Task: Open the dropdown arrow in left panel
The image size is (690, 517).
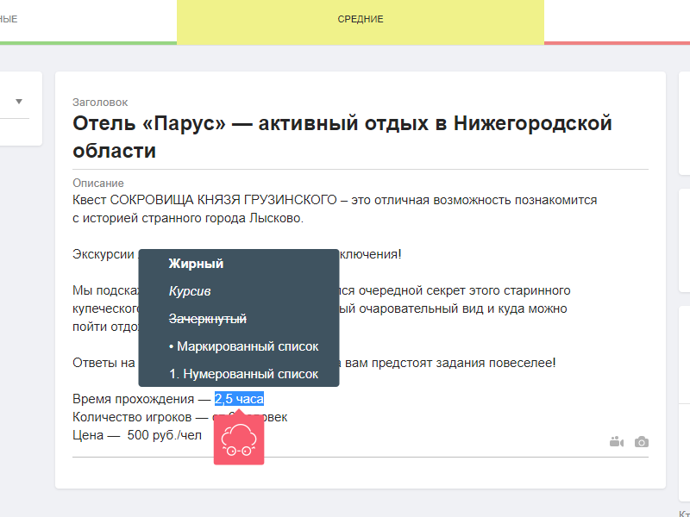Action: point(19,102)
